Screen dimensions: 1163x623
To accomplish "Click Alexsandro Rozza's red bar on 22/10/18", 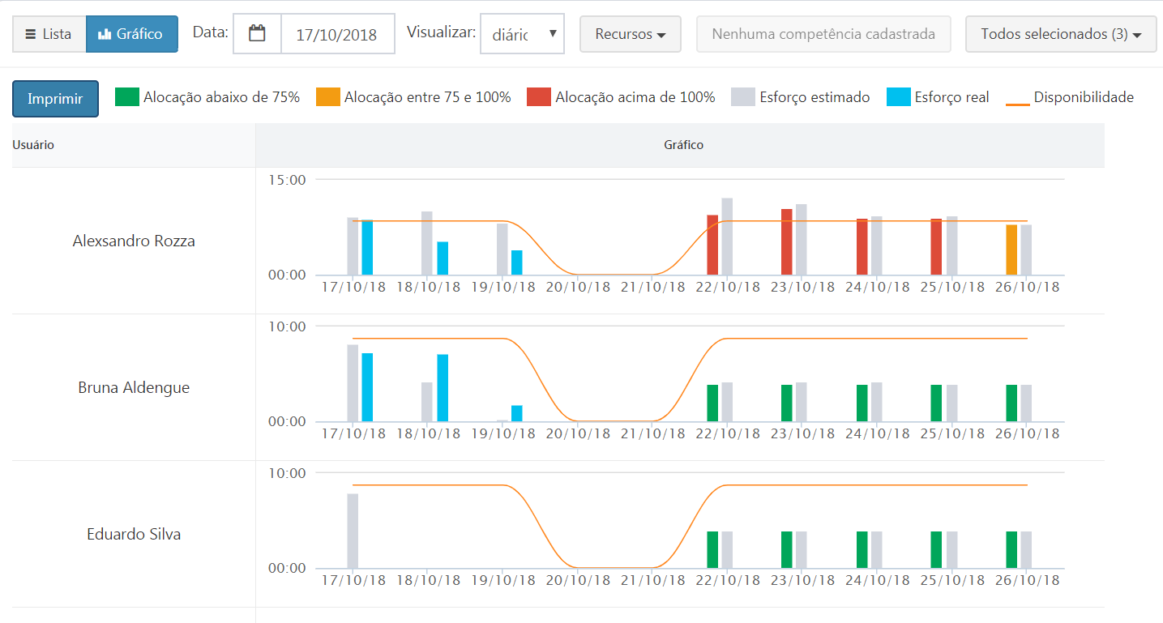I will 712,245.
